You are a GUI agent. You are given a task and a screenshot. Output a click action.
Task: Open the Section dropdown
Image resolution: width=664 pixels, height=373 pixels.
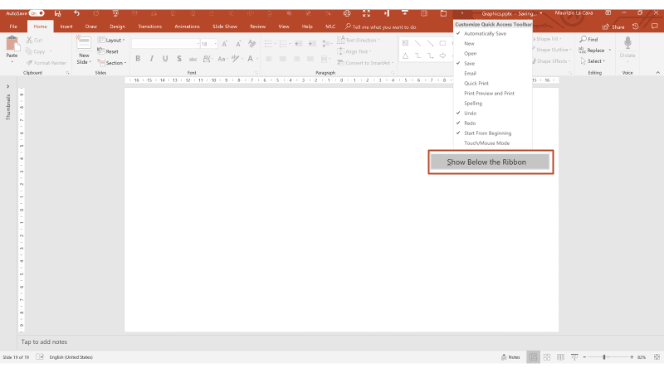point(112,63)
